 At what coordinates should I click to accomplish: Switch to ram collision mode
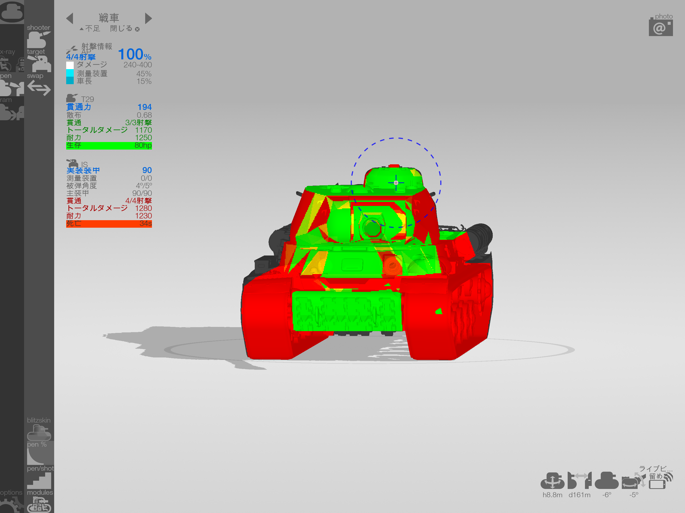12,112
